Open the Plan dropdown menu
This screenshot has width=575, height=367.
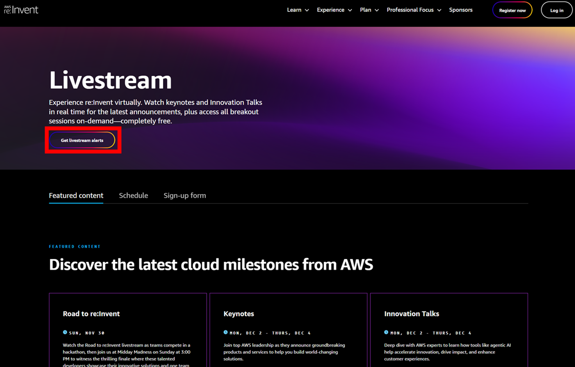pos(369,10)
